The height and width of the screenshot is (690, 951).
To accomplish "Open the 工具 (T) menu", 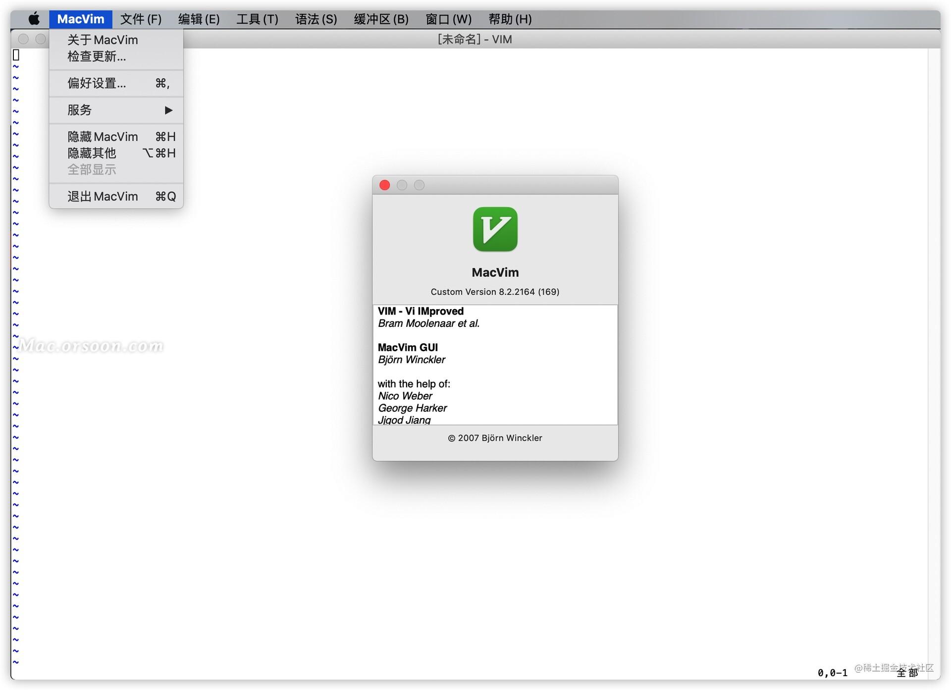I will click(x=257, y=19).
